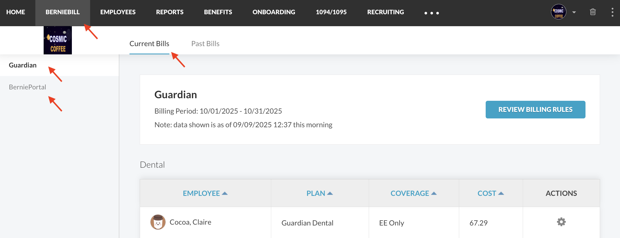Click the Dental section heading
Image resolution: width=620 pixels, height=238 pixels.
tap(152, 165)
